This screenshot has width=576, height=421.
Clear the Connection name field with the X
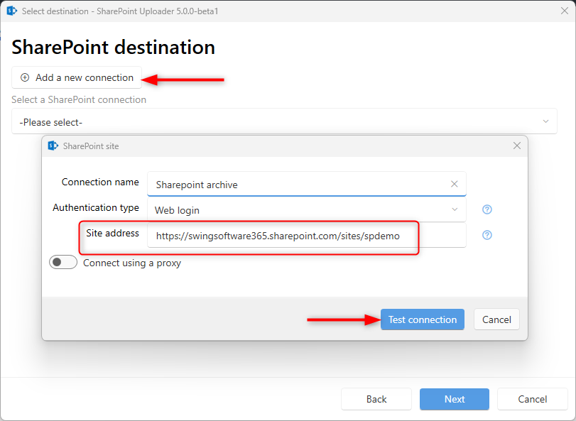[x=455, y=184]
